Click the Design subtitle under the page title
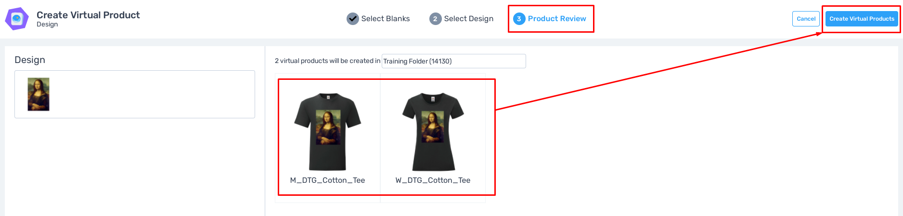 point(47,25)
